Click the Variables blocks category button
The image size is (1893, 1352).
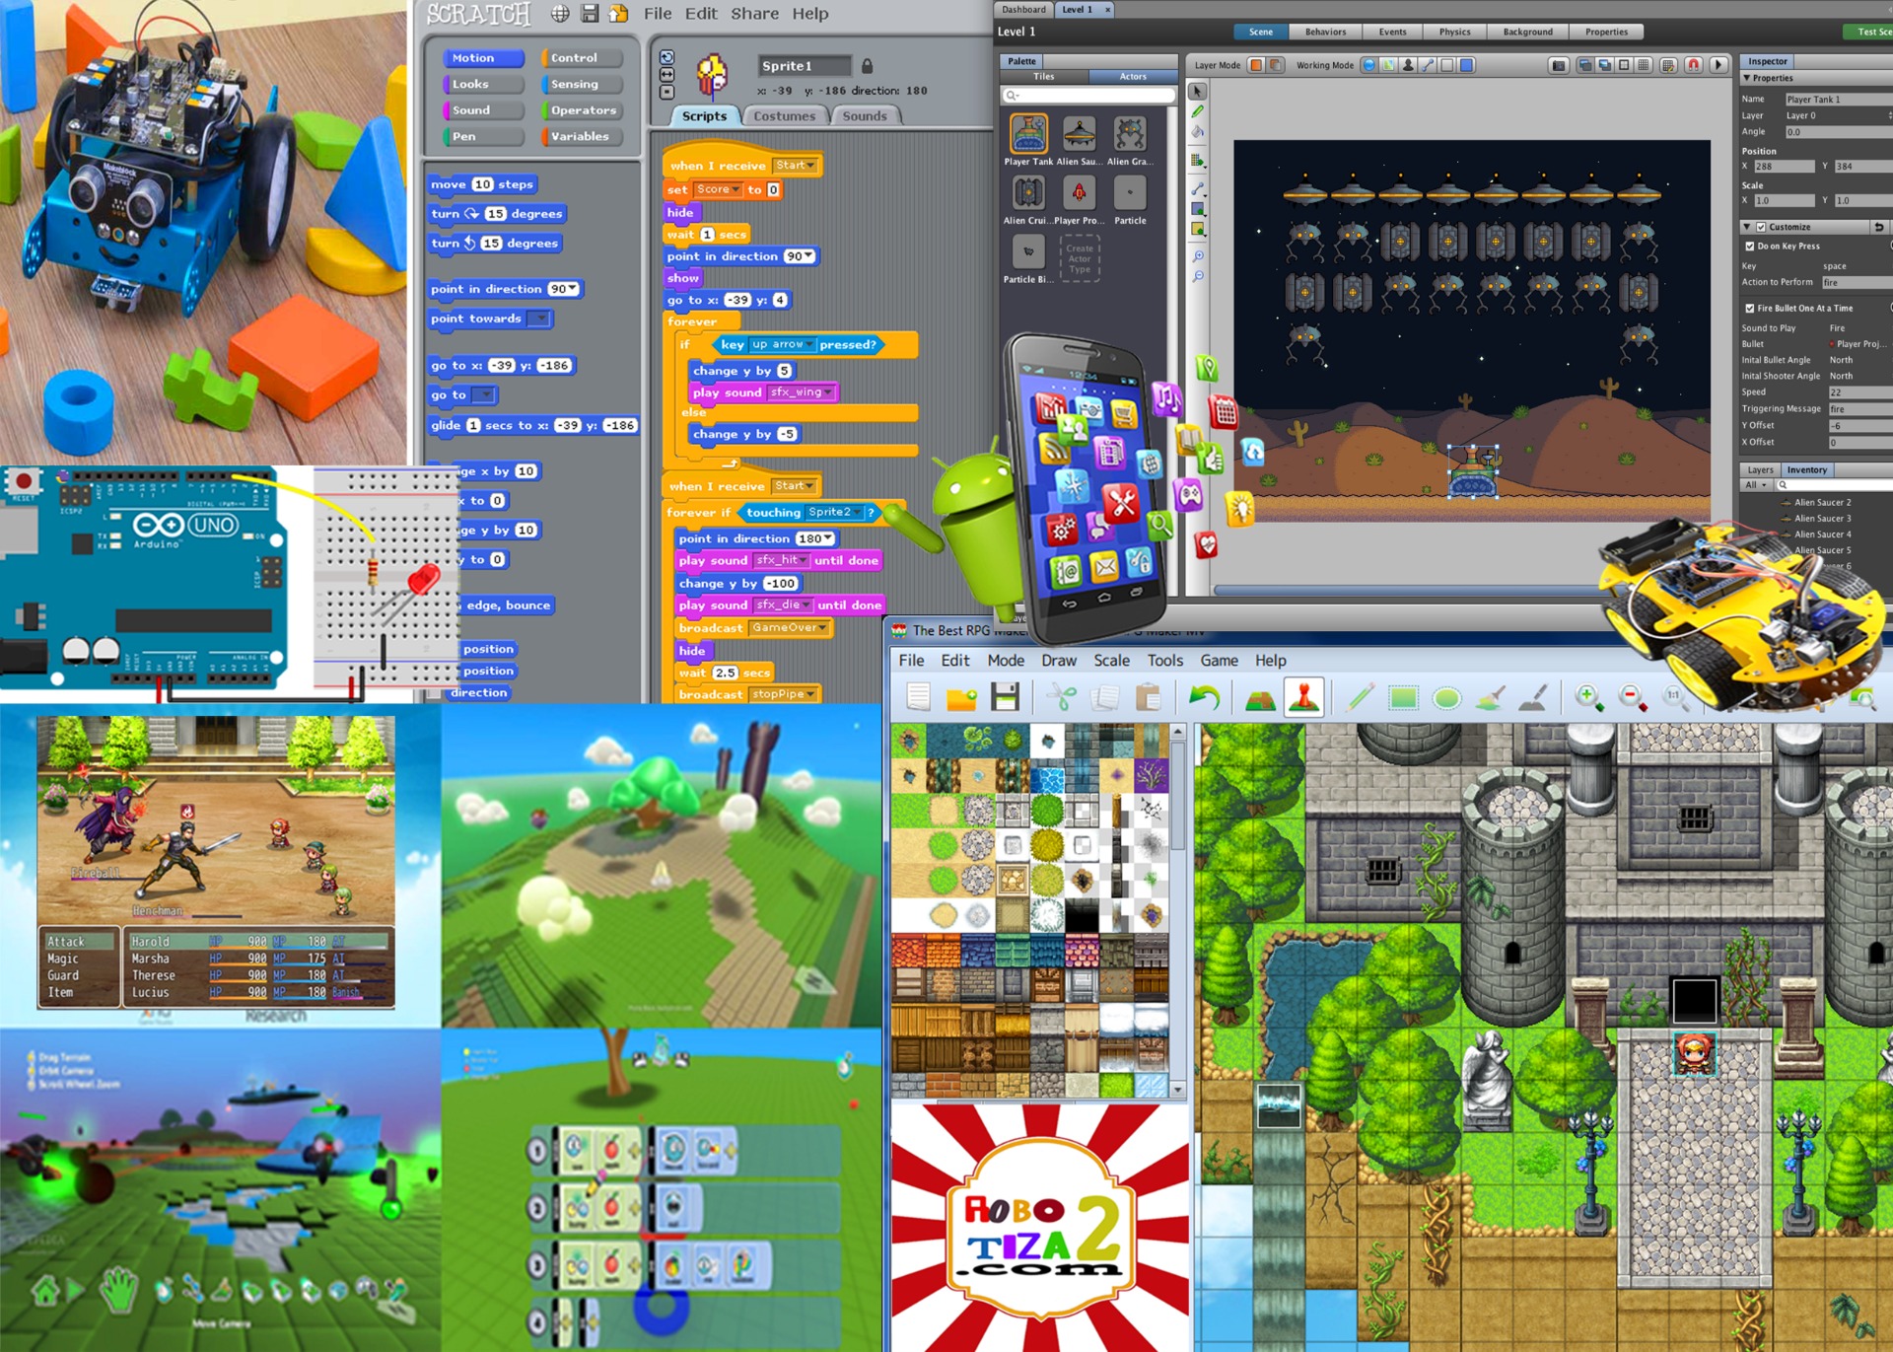[582, 137]
